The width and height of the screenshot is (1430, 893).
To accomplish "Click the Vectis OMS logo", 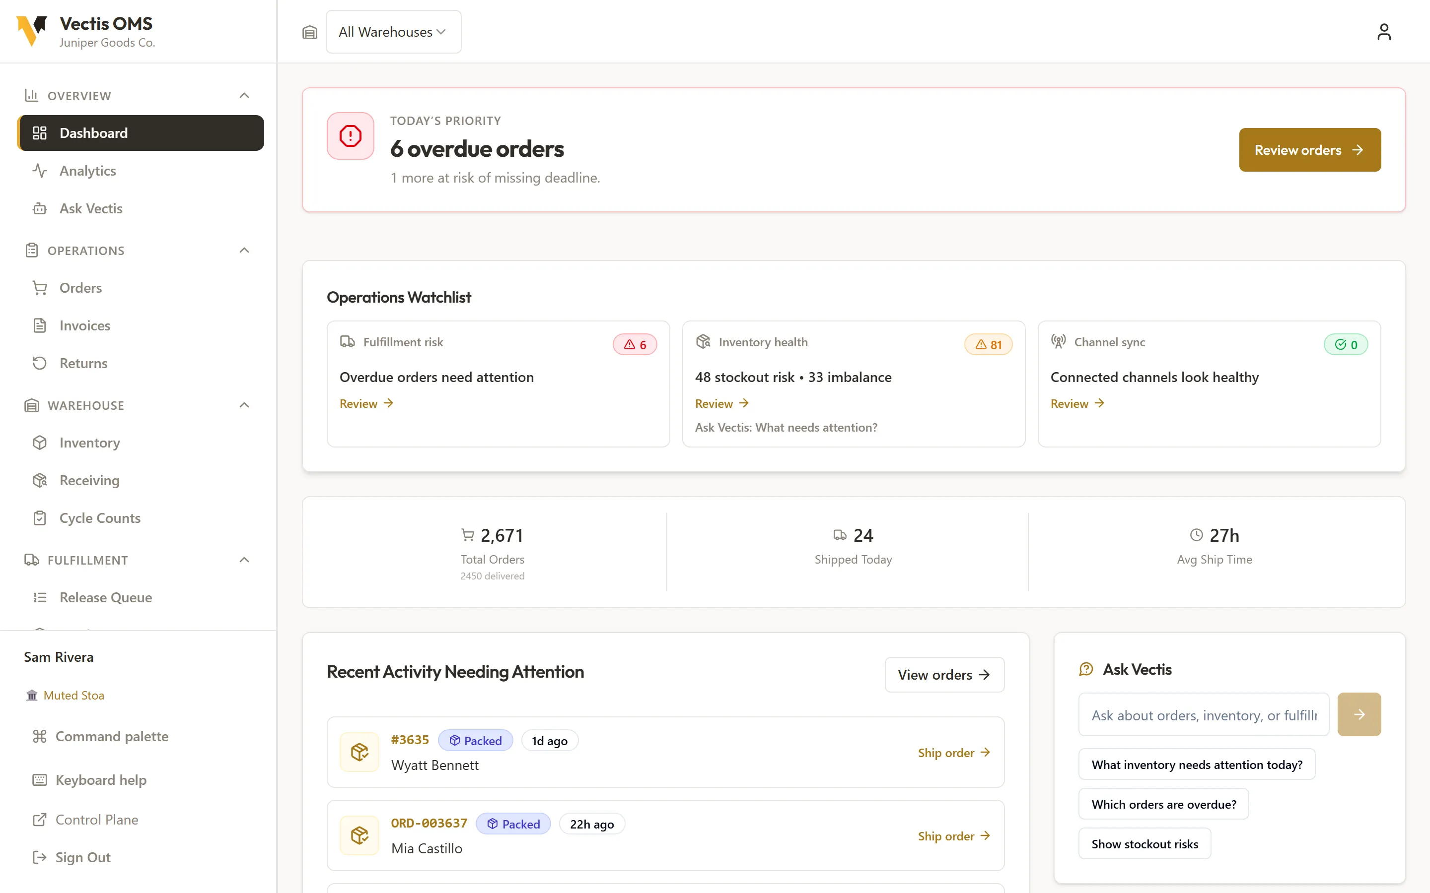I will [32, 31].
